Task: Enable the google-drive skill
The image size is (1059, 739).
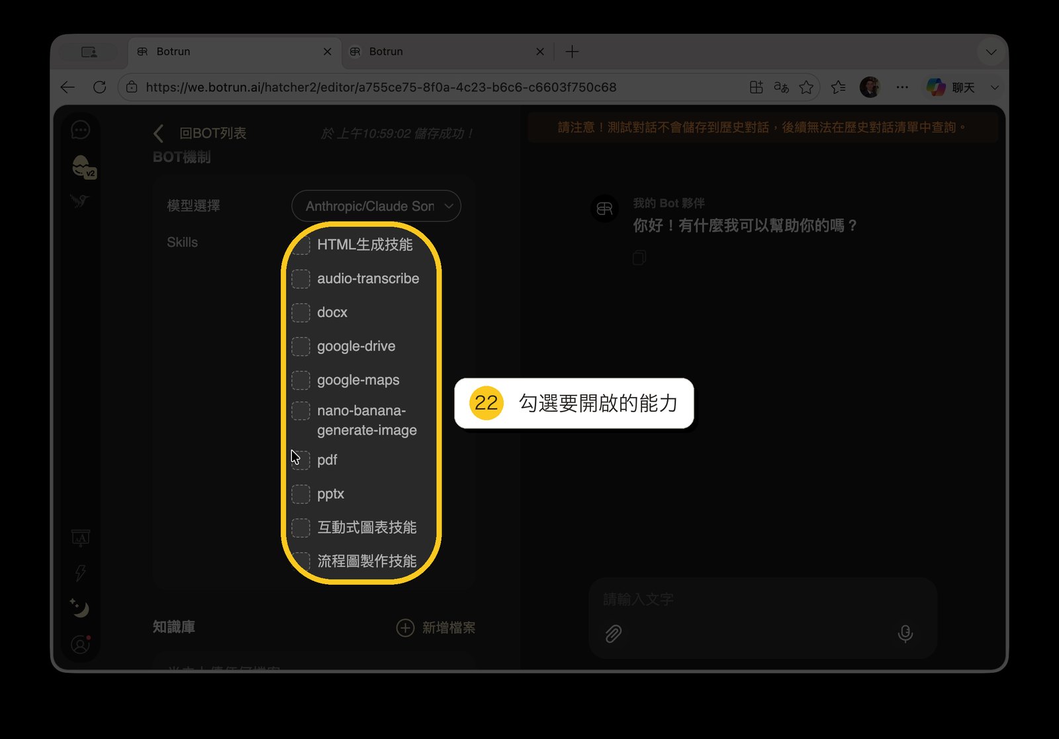Action: [301, 346]
